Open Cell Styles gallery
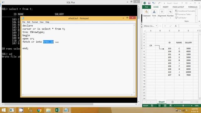Screen dimensions: 201x113 [x=181, y=18]
